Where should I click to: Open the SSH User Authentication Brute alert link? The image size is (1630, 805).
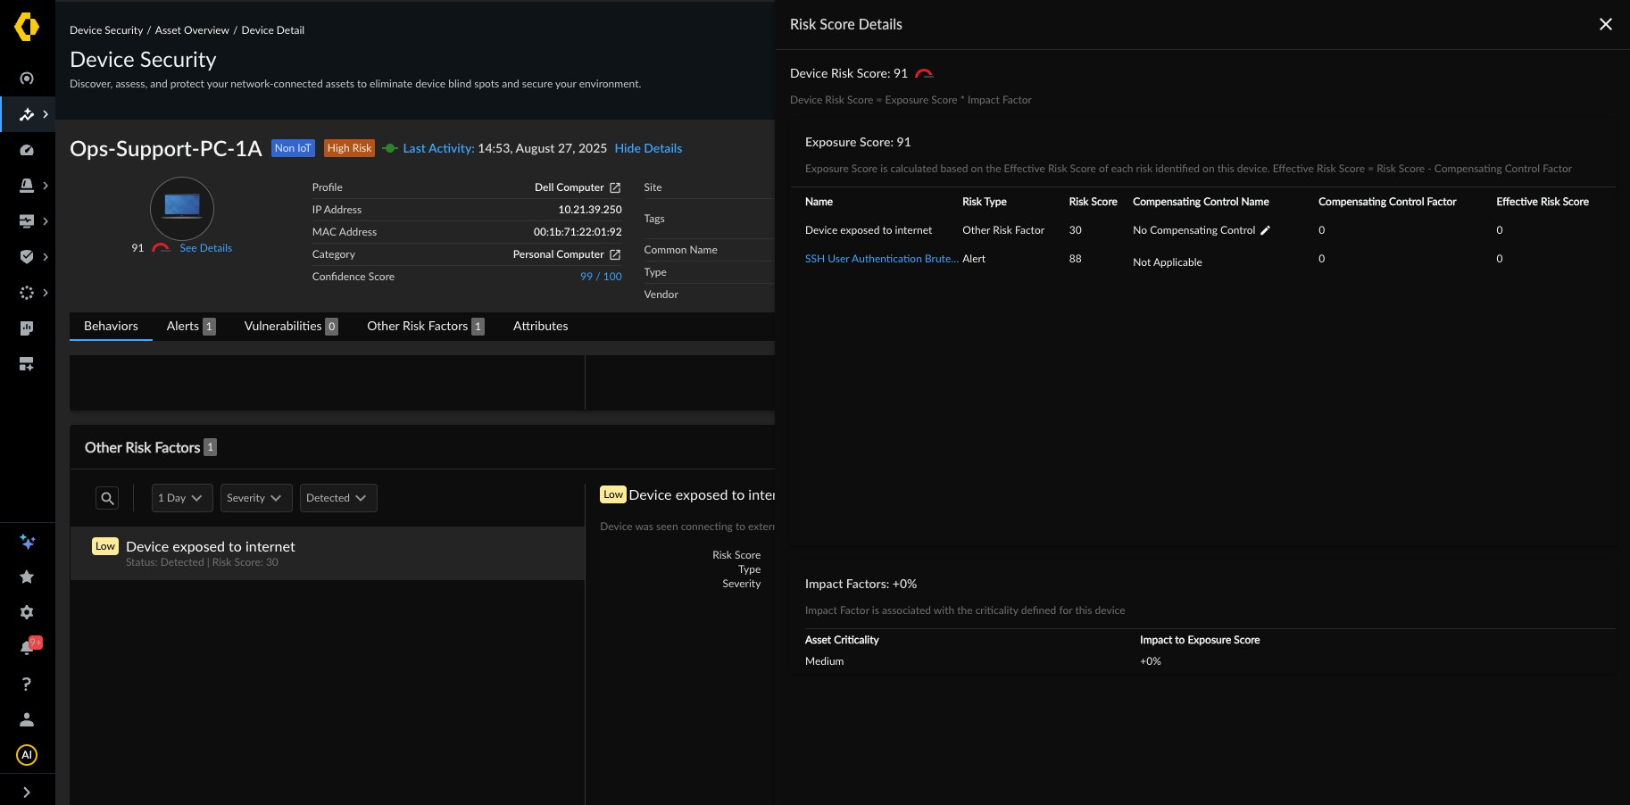tap(881, 259)
